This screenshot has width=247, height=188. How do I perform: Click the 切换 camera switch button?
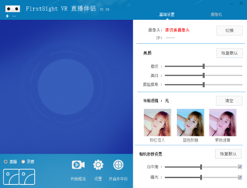pyautogui.click(x=229, y=31)
